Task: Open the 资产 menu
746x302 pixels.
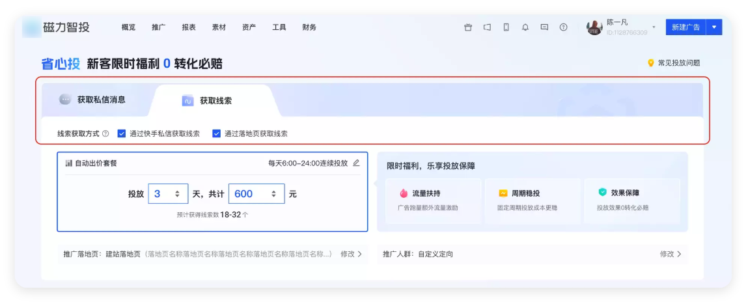Action: click(x=249, y=27)
